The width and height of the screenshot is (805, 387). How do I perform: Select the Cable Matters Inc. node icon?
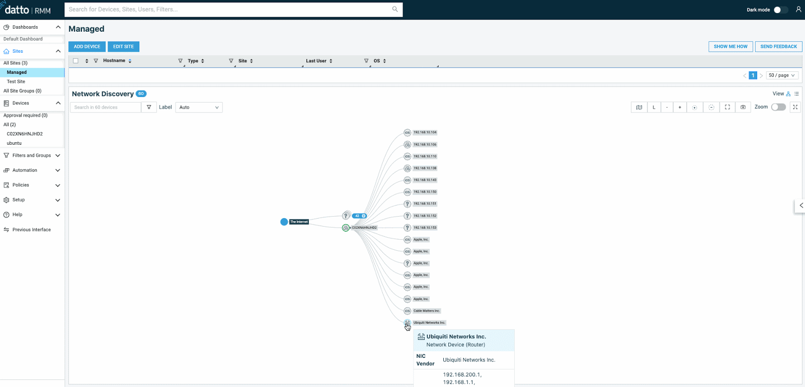pyautogui.click(x=408, y=311)
